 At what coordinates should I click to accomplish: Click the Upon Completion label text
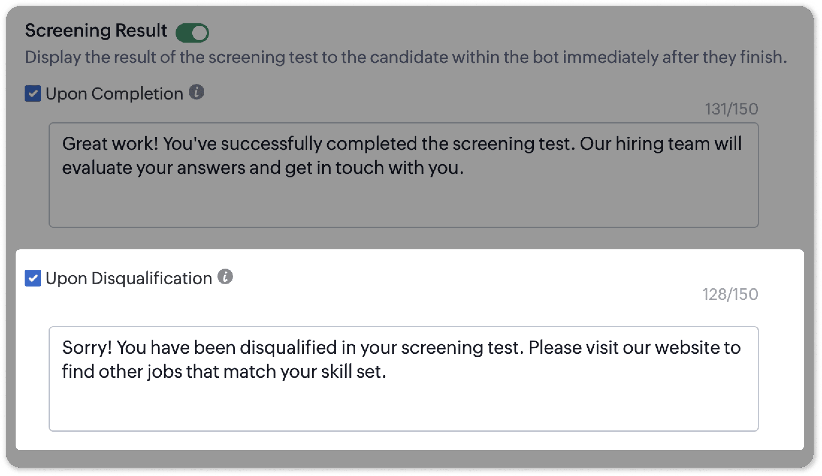point(114,94)
